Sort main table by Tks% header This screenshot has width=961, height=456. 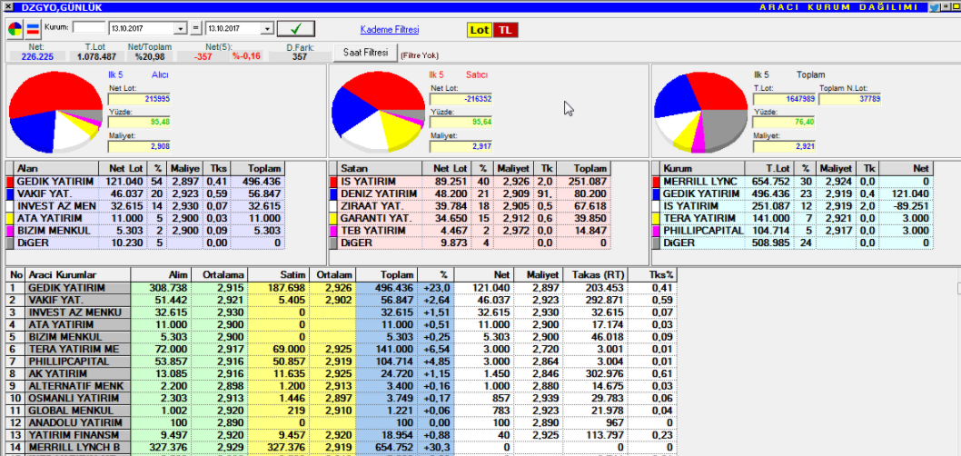click(x=653, y=275)
